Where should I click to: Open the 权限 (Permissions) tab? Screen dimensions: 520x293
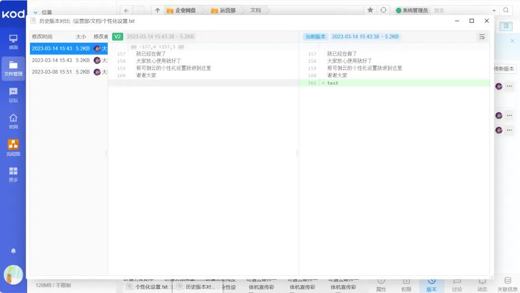point(406,285)
